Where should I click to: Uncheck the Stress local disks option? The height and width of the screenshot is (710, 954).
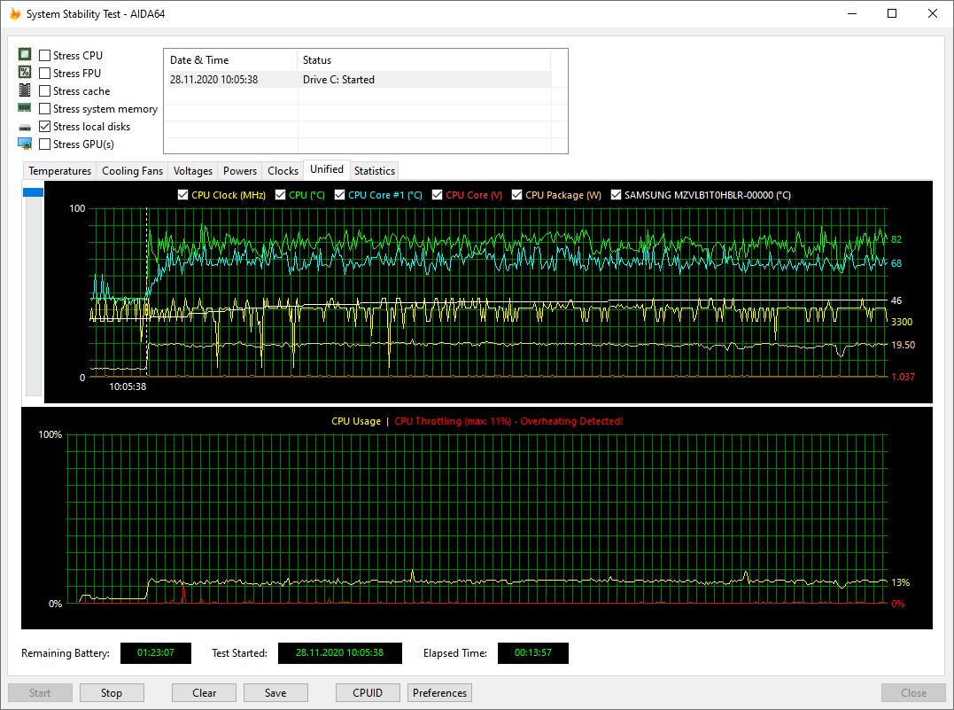tap(45, 127)
